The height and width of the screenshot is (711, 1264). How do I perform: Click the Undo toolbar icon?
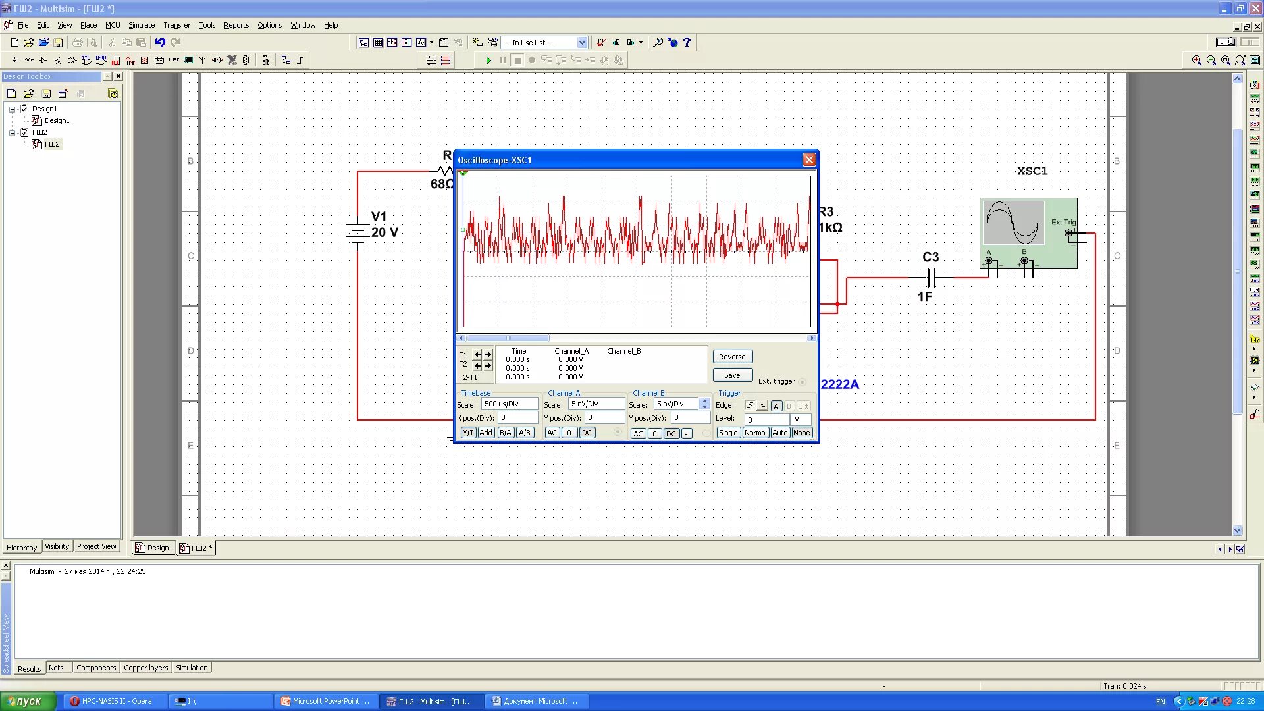point(160,42)
